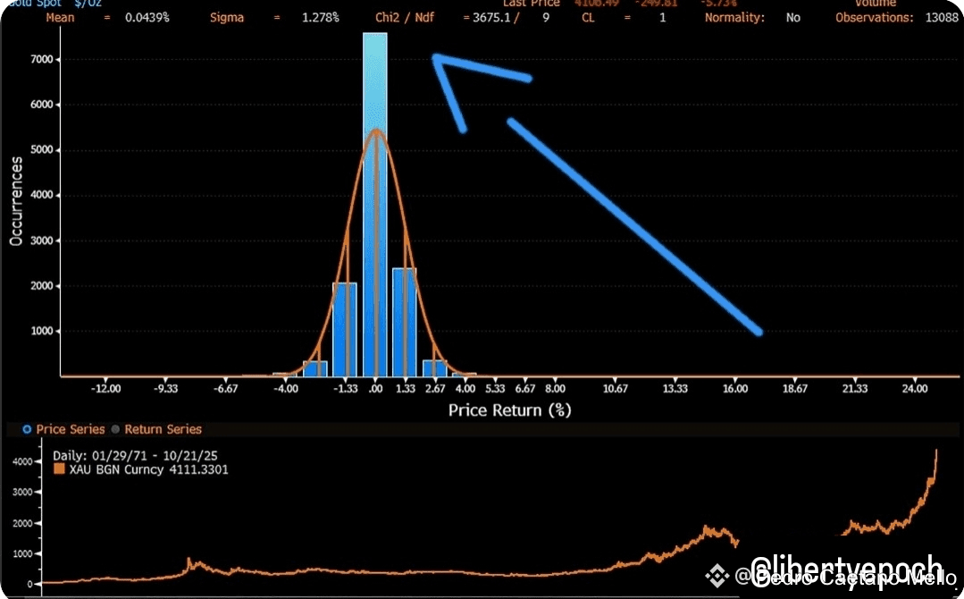Select the Return Series radio button
Image resolution: width=964 pixels, height=599 pixels.
[x=115, y=429]
